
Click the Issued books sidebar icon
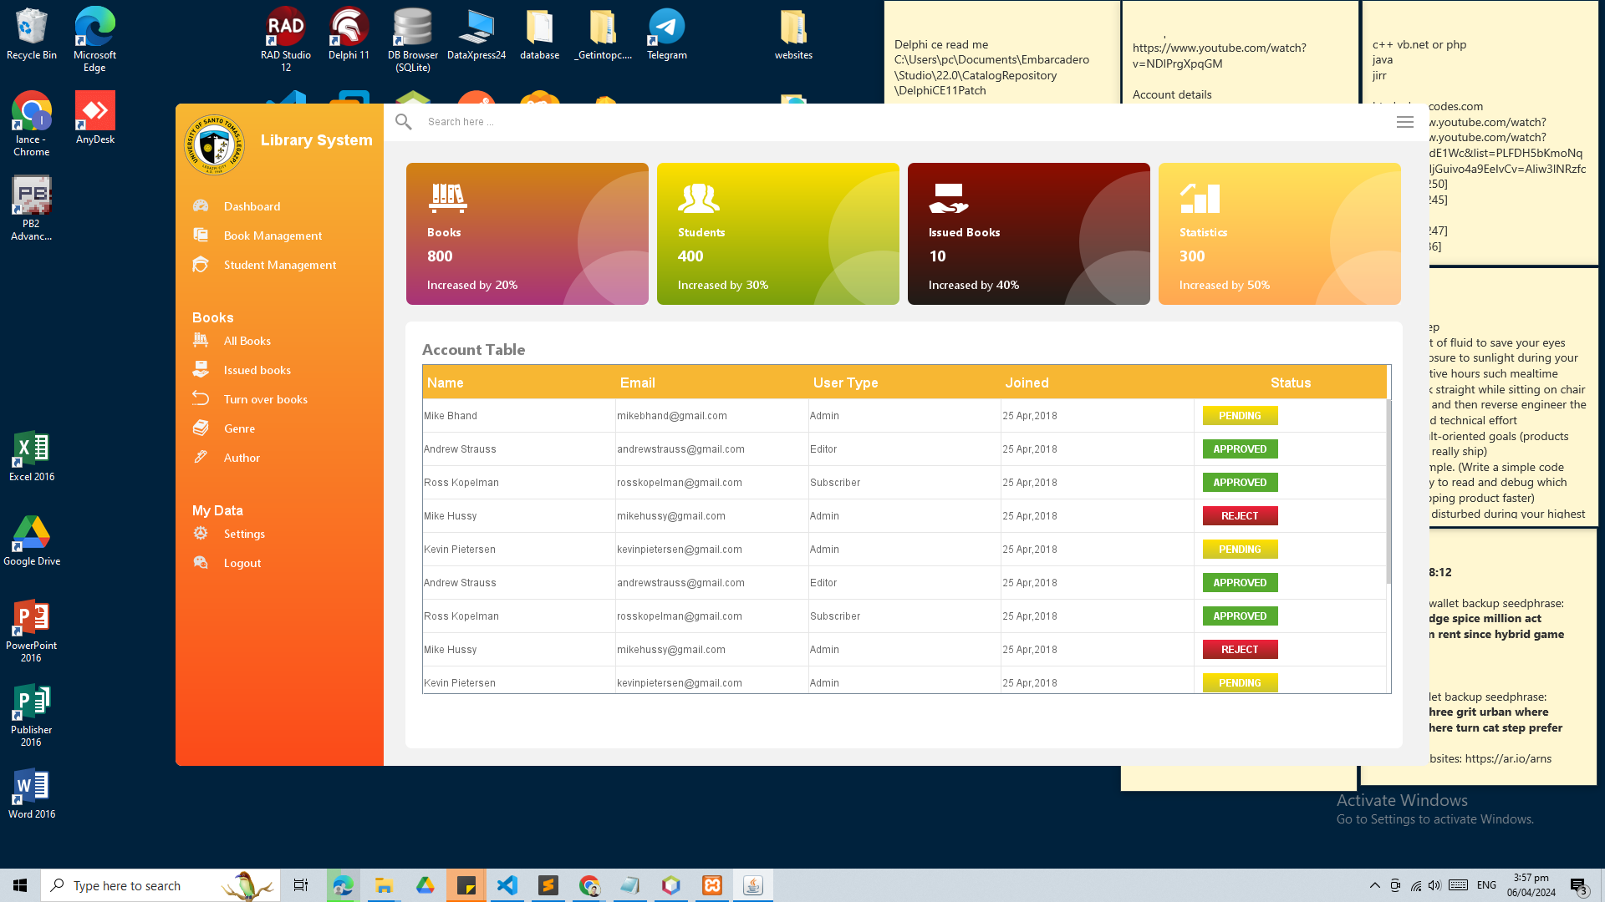(201, 369)
